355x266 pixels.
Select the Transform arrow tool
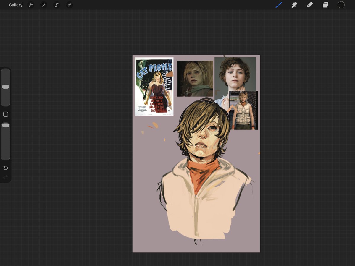pyautogui.click(x=69, y=5)
